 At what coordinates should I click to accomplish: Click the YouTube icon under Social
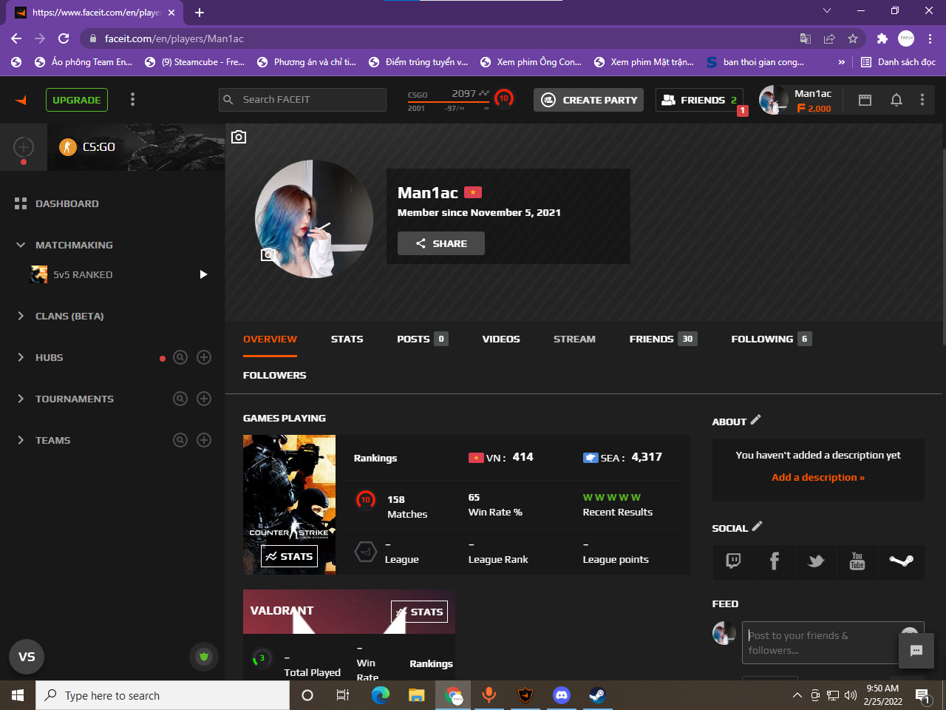[857, 561]
